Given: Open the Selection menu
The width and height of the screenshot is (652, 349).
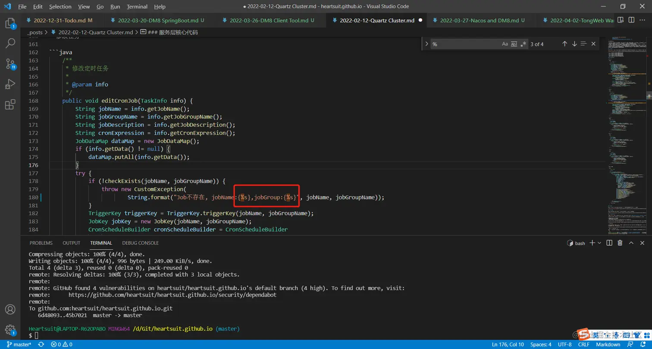Looking at the screenshot, I should tap(60, 6).
